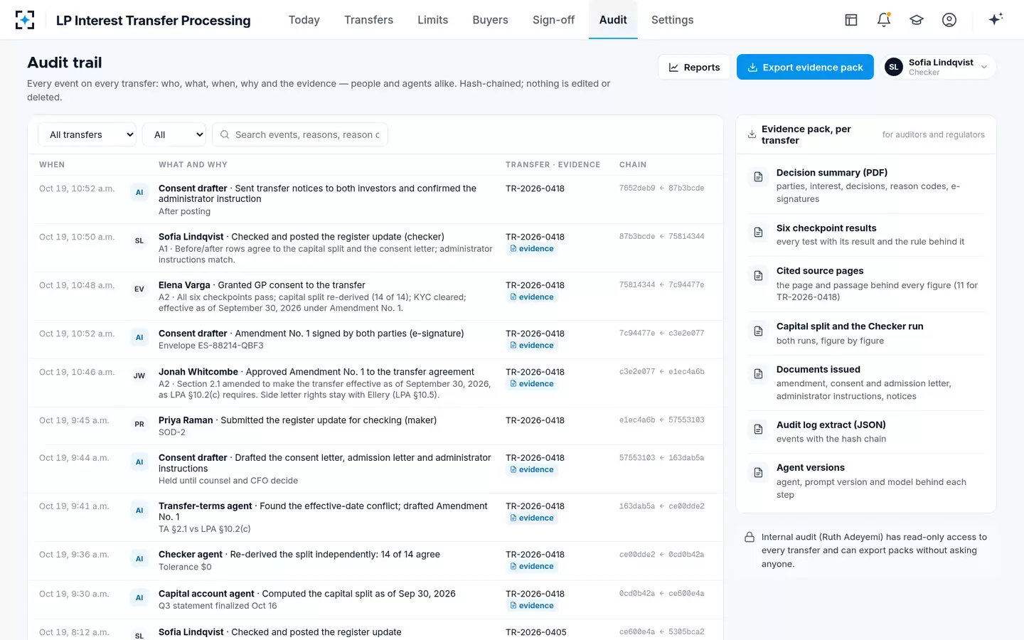
Task: Open the layout panel icon in the header
Action: [x=851, y=20]
